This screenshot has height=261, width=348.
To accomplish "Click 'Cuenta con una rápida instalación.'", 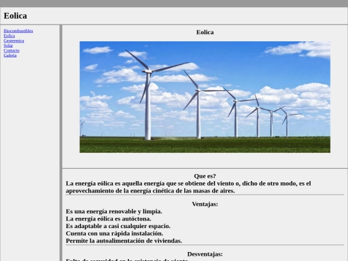I will (x=115, y=233).
